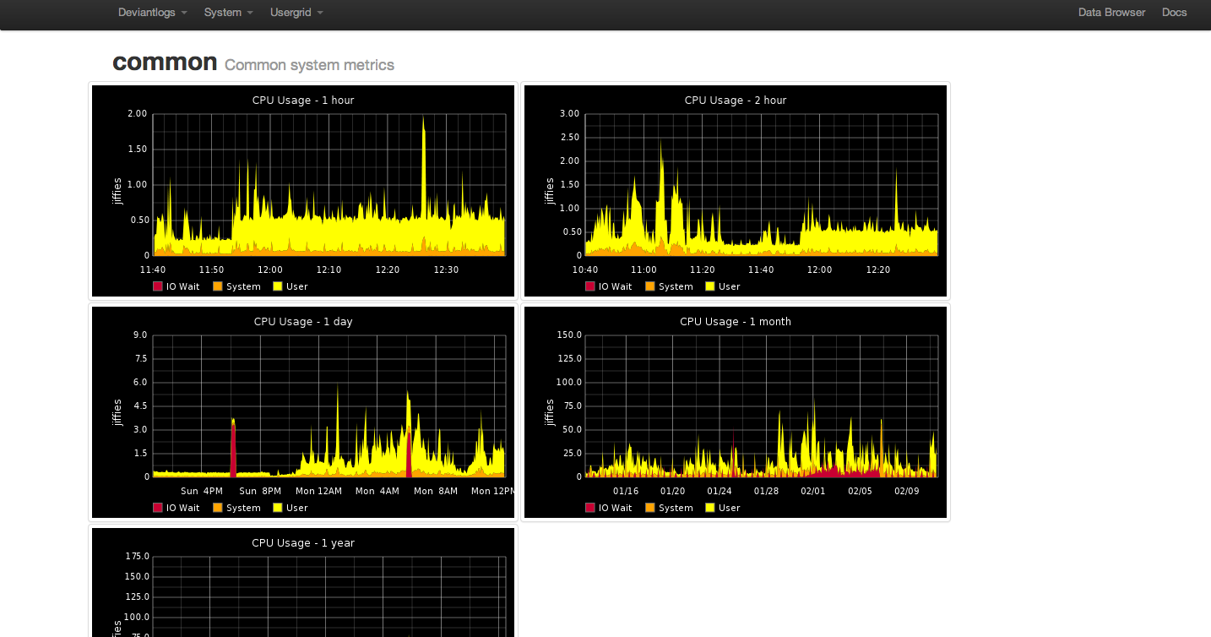Click '12:20' label on 2 hour graph

878,270
